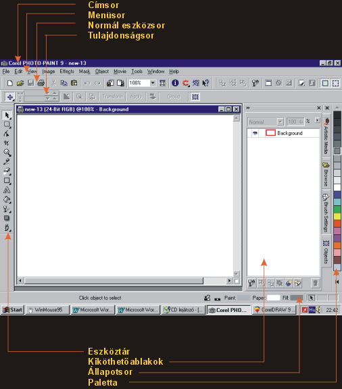Switch to CD lejátszó in the taskbar
Screen dimensions: 342x389
coord(184,310)
